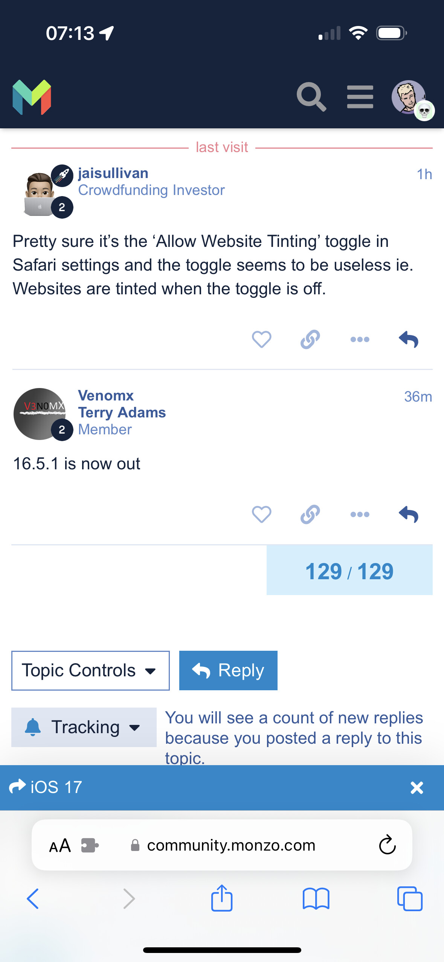This screenshot has height=962, width=444.
Task: Click the blue Reply button
Action: coord(228,670)
